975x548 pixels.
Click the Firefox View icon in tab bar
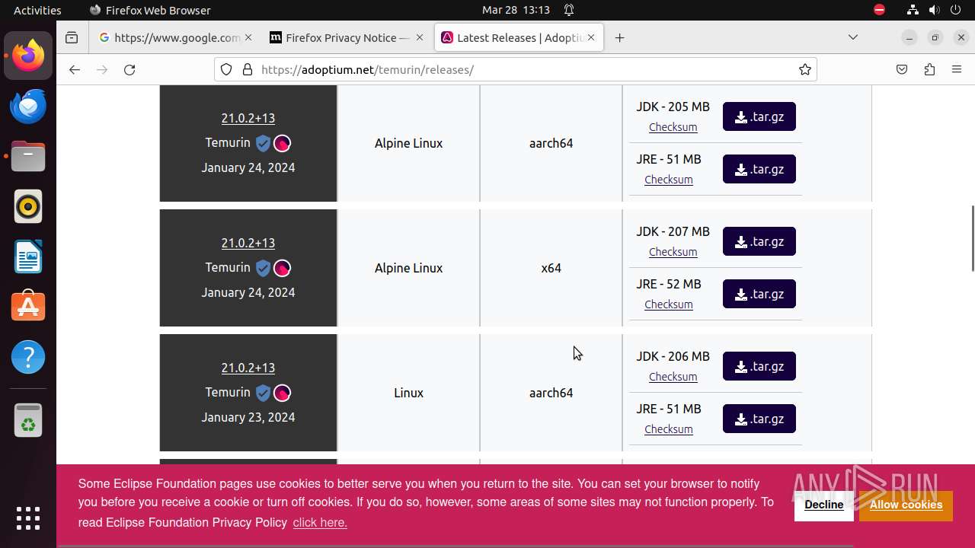(x=72, y=37)
